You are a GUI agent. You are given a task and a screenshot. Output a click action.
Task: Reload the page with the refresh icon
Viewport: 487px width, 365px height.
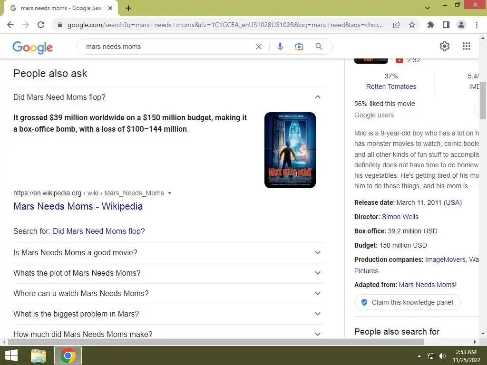[41, 25]
